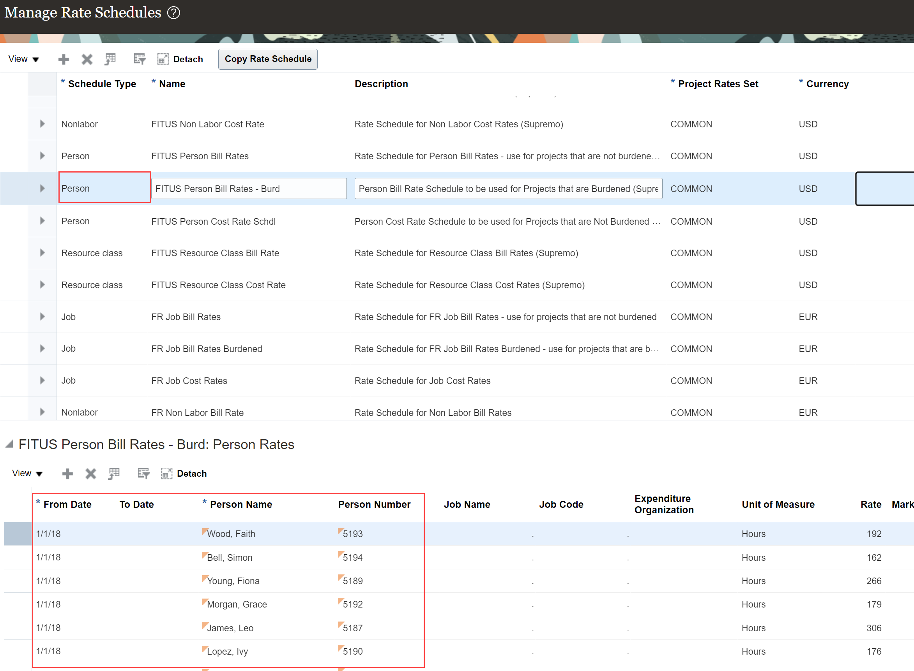Select the 'Wood, Faith' person name cell
The width and height of the screenshot is (914, 671).
point(231,534)
